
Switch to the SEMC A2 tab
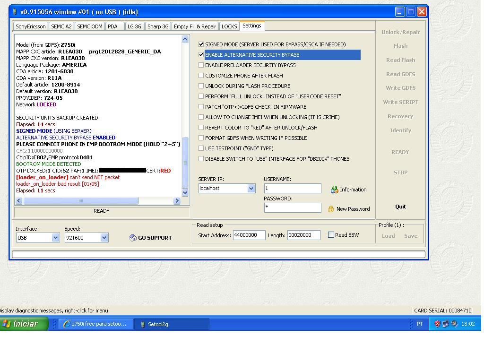click(x=61, y=26)
